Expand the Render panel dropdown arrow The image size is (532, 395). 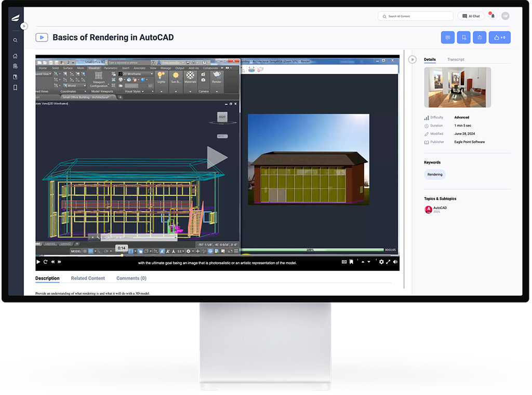[x=217, y=91]
